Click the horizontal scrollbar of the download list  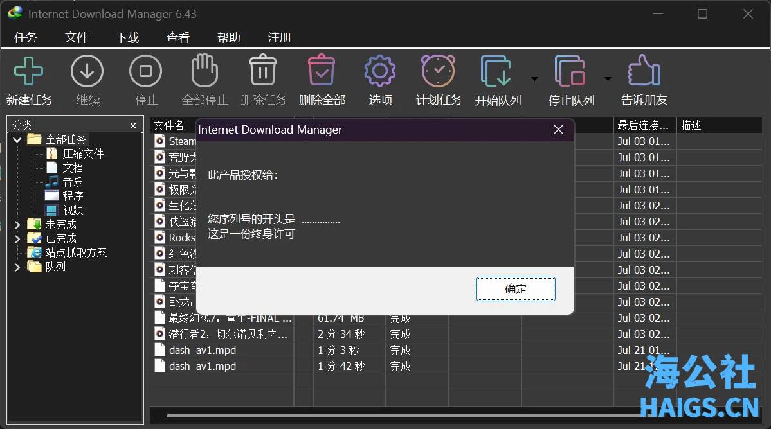click(408, 416)
